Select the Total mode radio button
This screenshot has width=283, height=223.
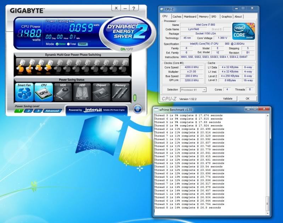coord(68,44)
